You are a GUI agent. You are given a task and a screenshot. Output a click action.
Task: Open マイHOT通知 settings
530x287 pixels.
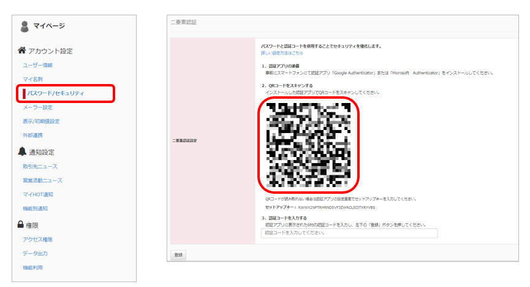38,194
